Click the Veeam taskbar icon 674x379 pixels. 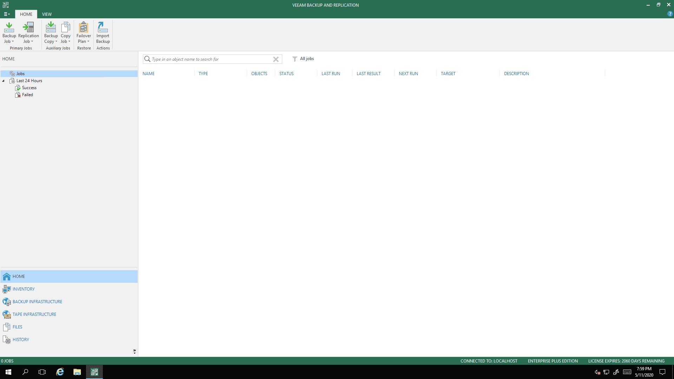[94, 372]
